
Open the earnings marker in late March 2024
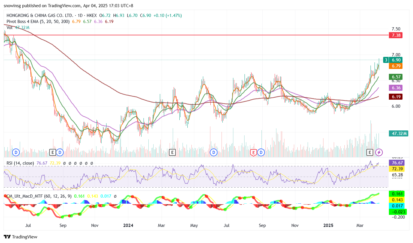[172, 152]
